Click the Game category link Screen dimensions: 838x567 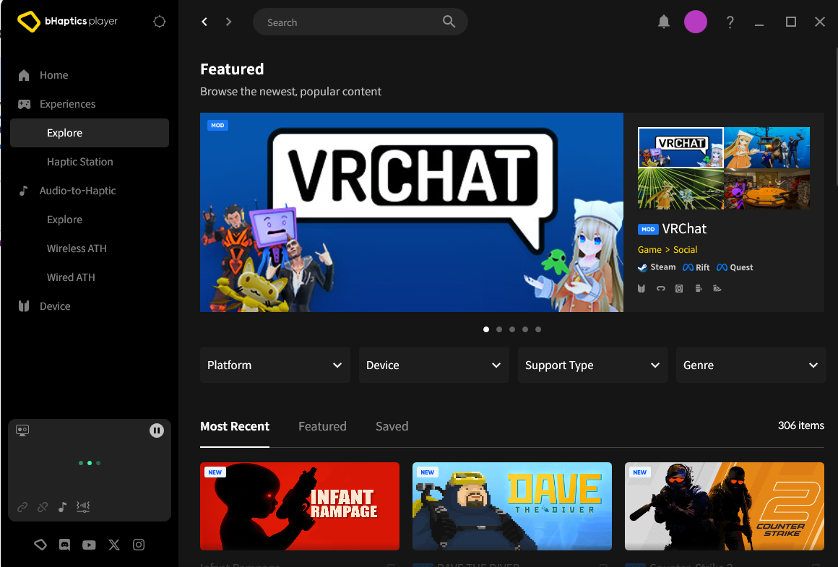click(649, 250)
